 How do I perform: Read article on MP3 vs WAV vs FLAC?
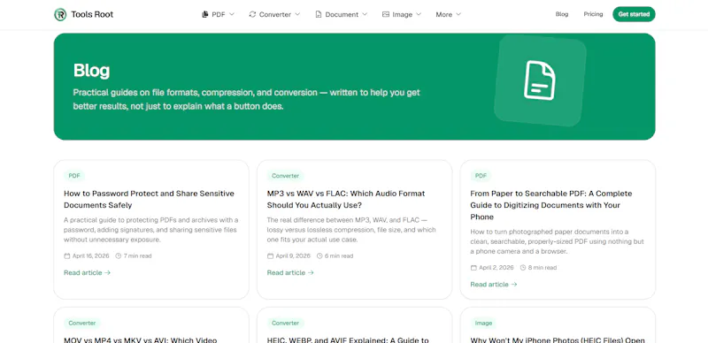(290, 272)
